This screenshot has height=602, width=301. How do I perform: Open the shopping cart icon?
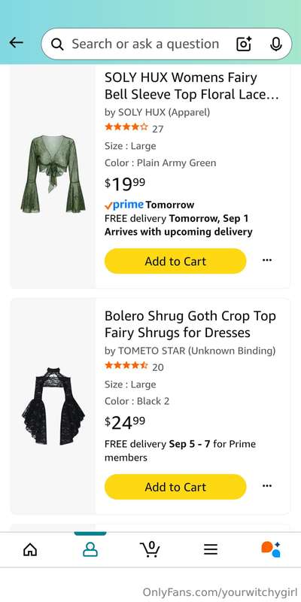(150, 549)
